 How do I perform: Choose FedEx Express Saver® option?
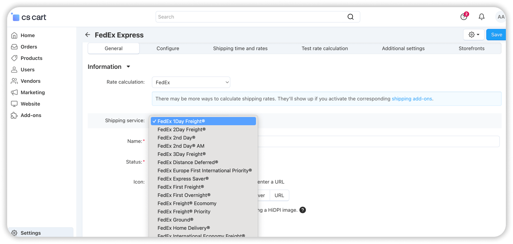coord(183,179)
